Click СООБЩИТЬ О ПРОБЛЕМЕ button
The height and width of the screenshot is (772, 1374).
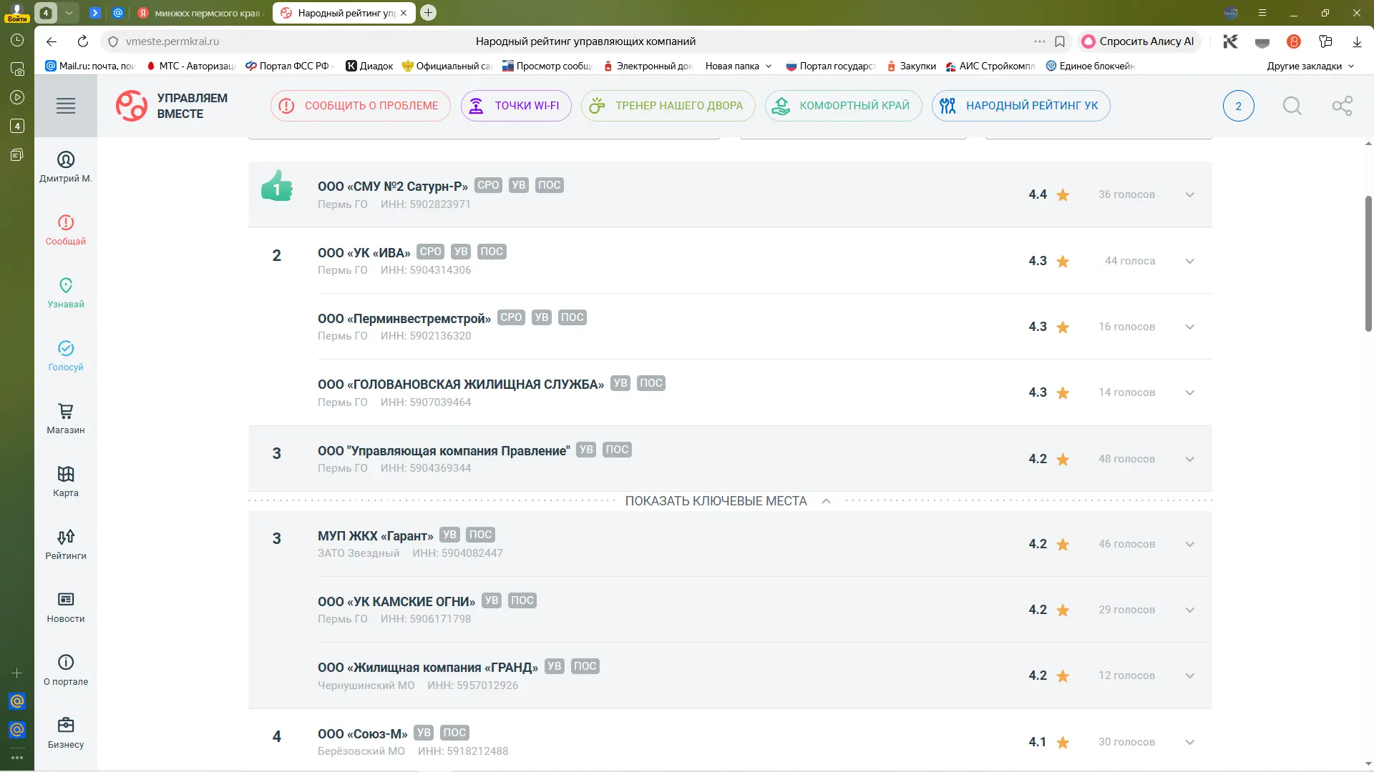point(360,106)
